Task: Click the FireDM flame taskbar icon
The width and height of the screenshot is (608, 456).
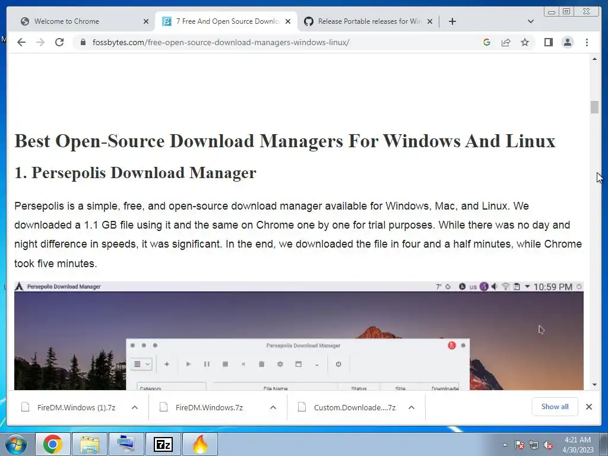Action: tap(200, 444)
